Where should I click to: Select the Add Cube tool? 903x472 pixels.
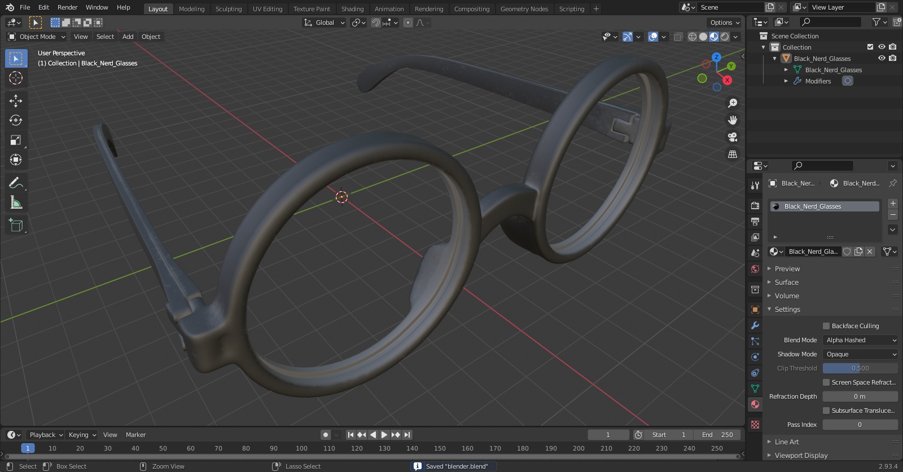[x=16, y=225]
